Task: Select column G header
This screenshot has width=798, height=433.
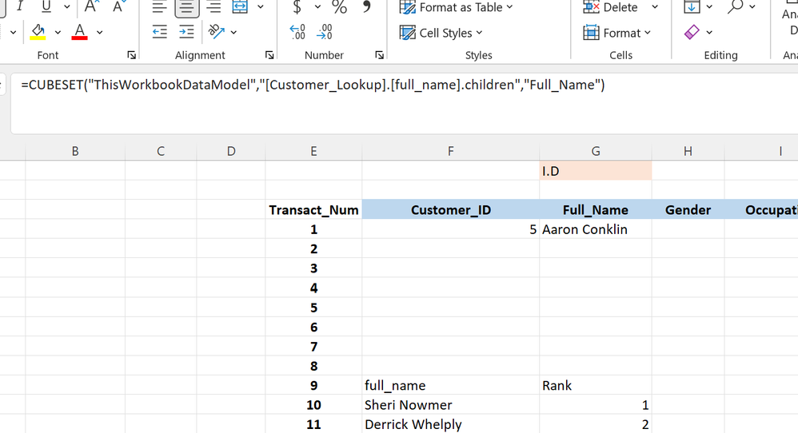Action: [x=596, y=151]
